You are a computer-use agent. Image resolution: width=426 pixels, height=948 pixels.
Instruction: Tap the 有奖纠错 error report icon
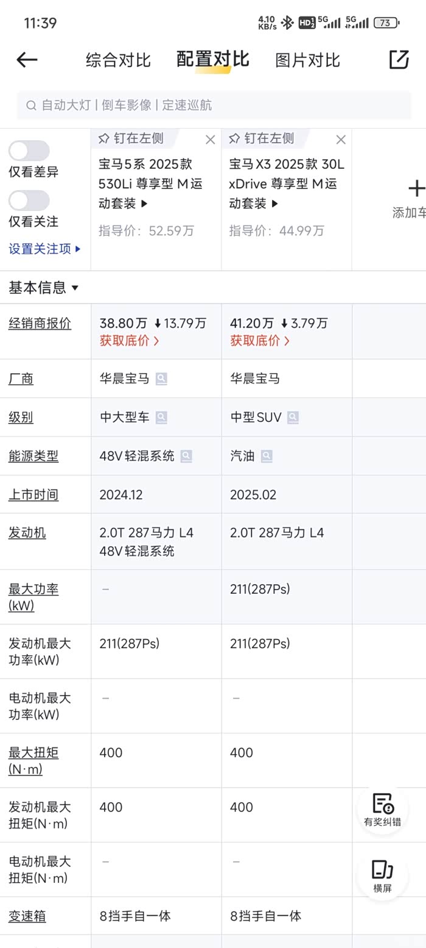coord(382,810)
